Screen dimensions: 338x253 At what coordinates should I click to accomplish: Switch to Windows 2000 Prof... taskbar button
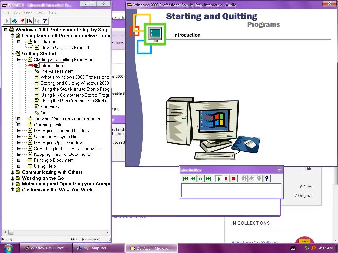coord(46,248)
